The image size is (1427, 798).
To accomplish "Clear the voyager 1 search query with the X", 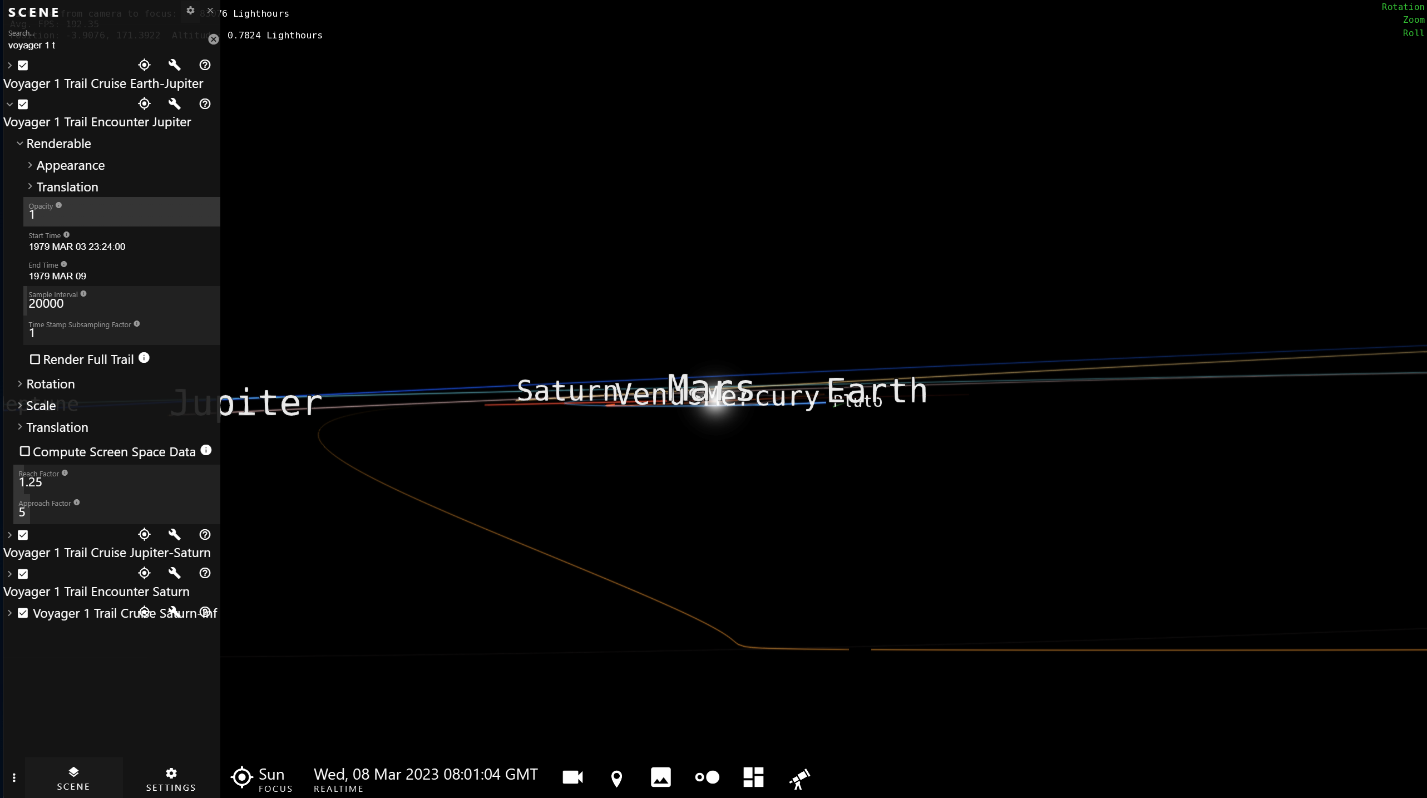I will point(214,40).
